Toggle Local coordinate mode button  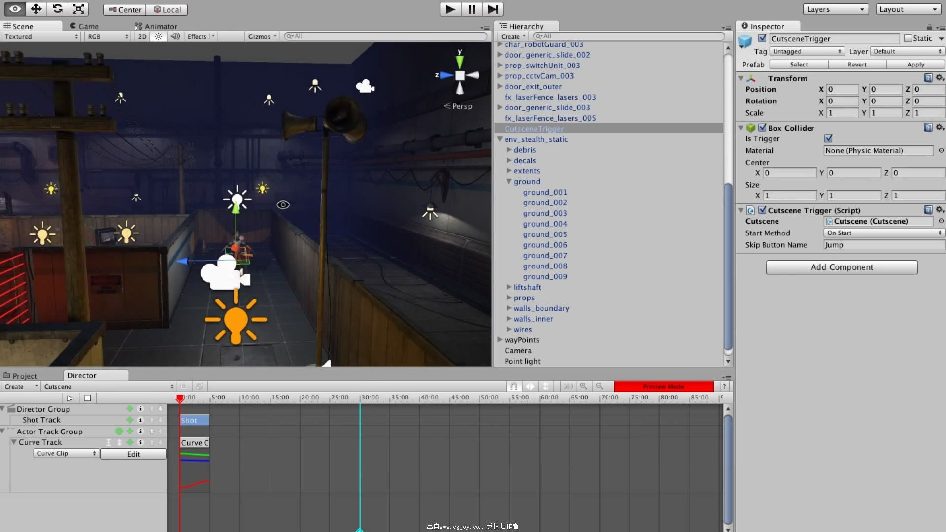(167, 10)
